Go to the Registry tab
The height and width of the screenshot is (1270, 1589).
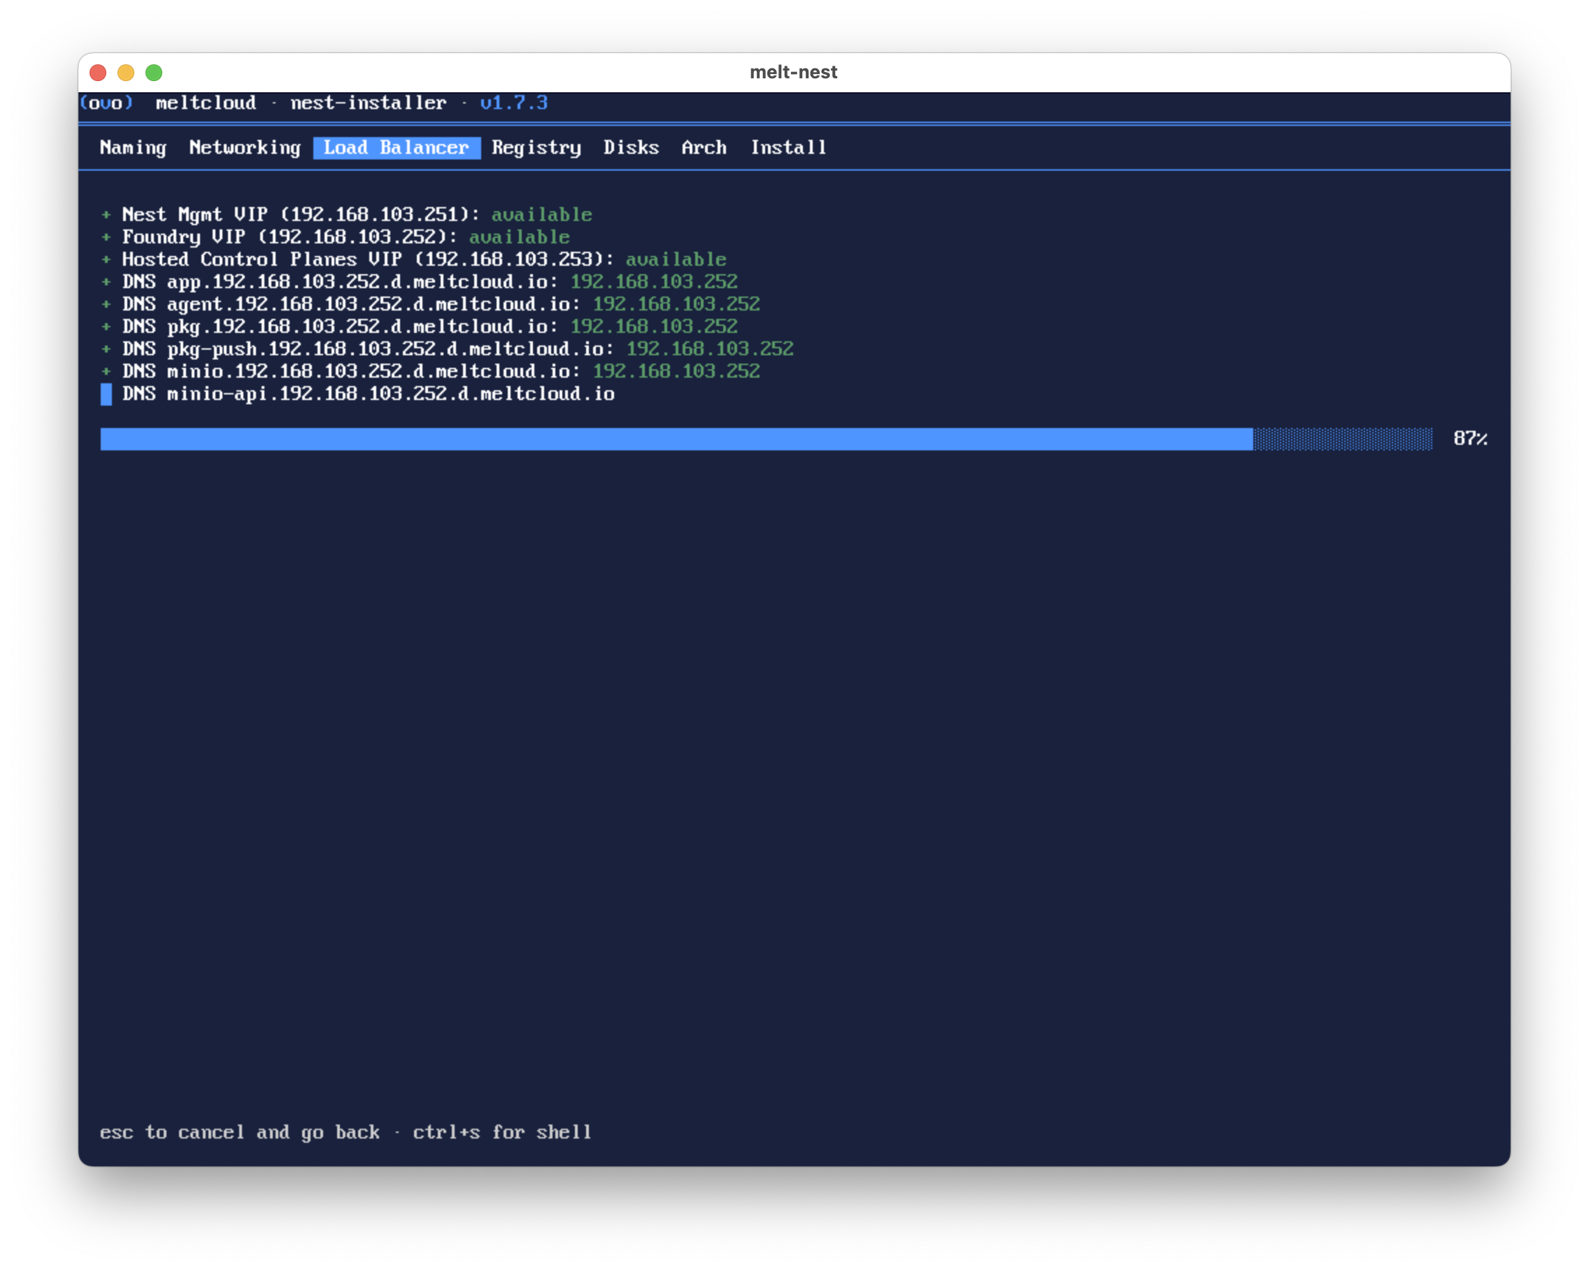point(536,148)
